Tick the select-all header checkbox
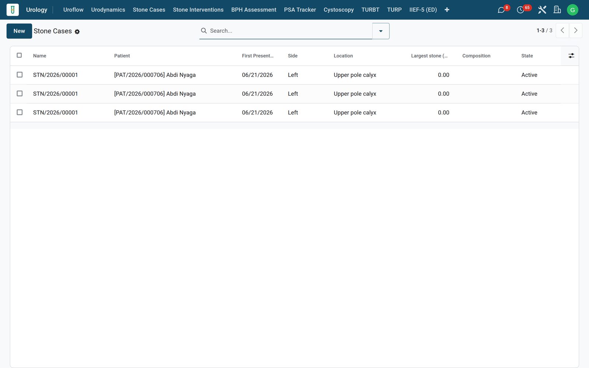 point(20,55)
